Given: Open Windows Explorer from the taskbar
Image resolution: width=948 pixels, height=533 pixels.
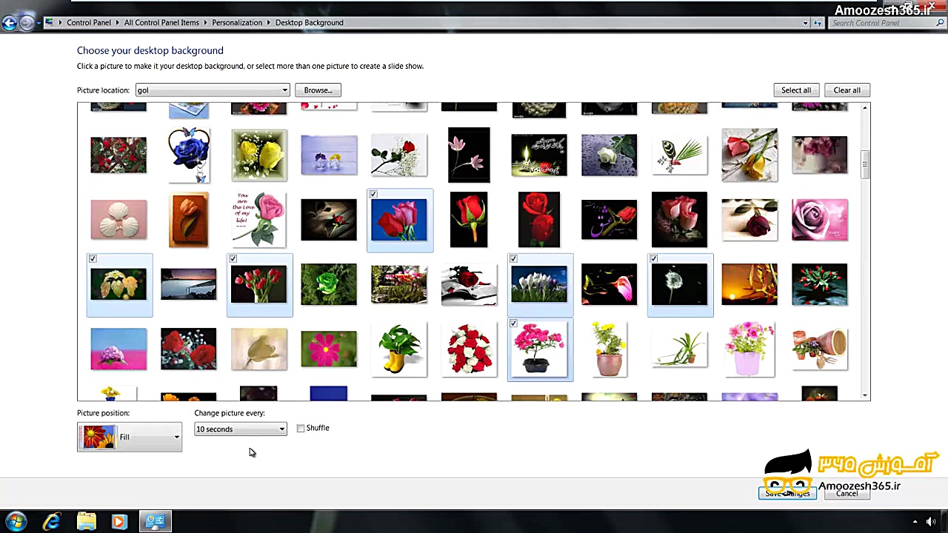Looking at the screenshot, I should pyautogui.click(x=86, y=522).
